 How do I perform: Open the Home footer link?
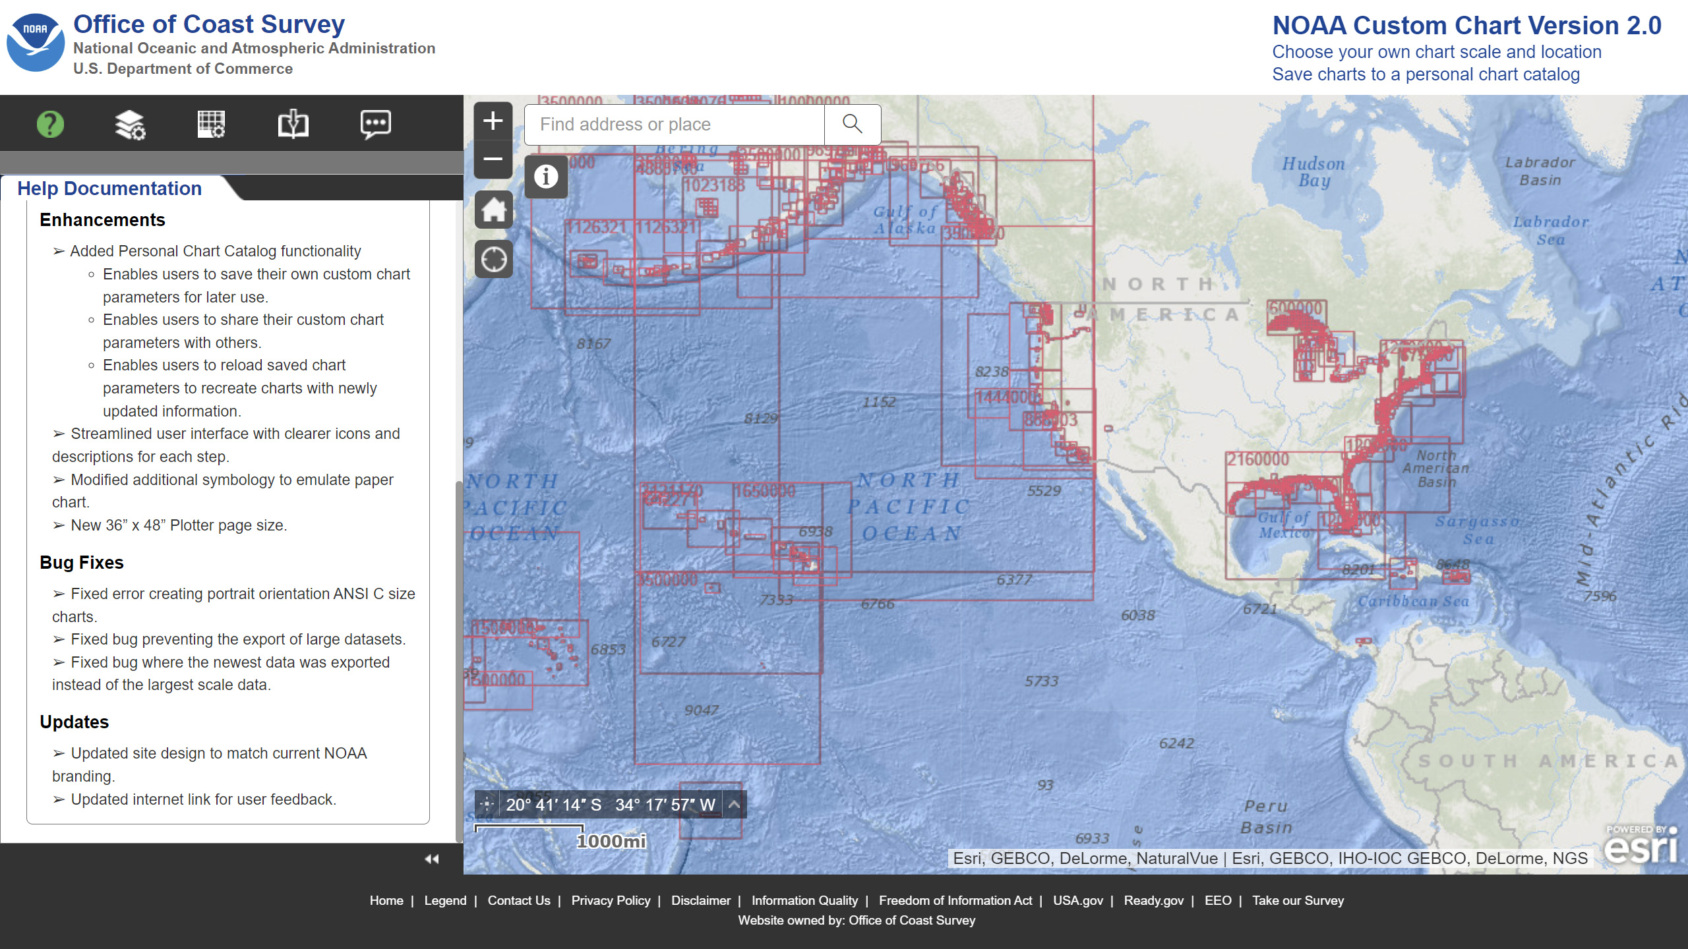click(x=386, y=900)
